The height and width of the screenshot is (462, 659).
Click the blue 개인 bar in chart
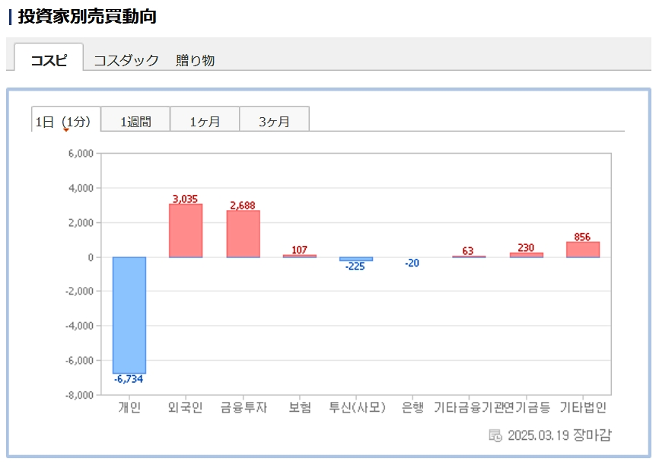click(x=129, y=314)
